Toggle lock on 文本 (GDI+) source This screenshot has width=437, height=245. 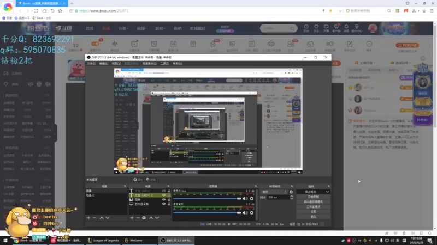169,191
